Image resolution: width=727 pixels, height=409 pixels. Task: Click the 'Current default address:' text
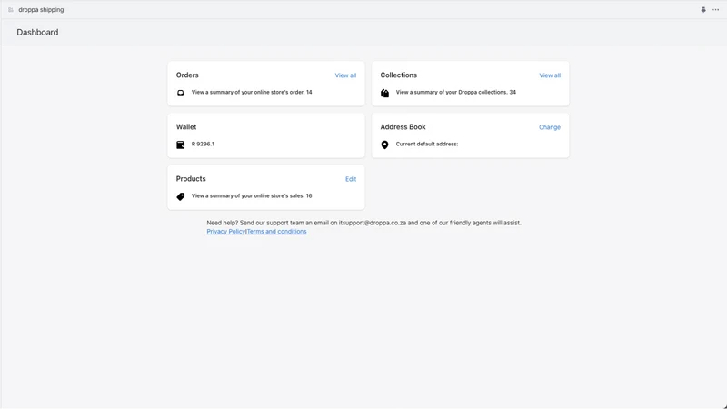(427, 145)
